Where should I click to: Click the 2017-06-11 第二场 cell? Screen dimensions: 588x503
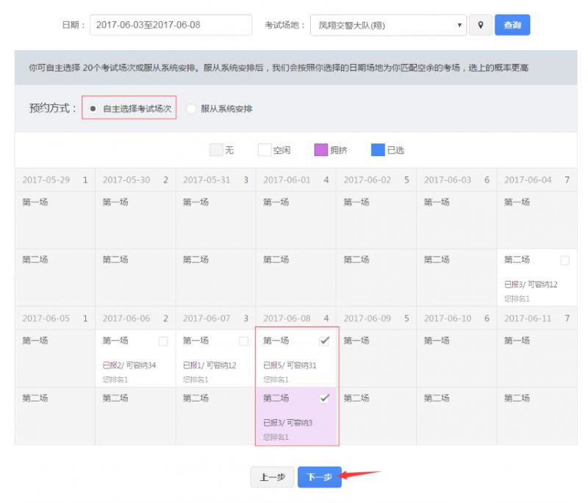pos(537,415)
